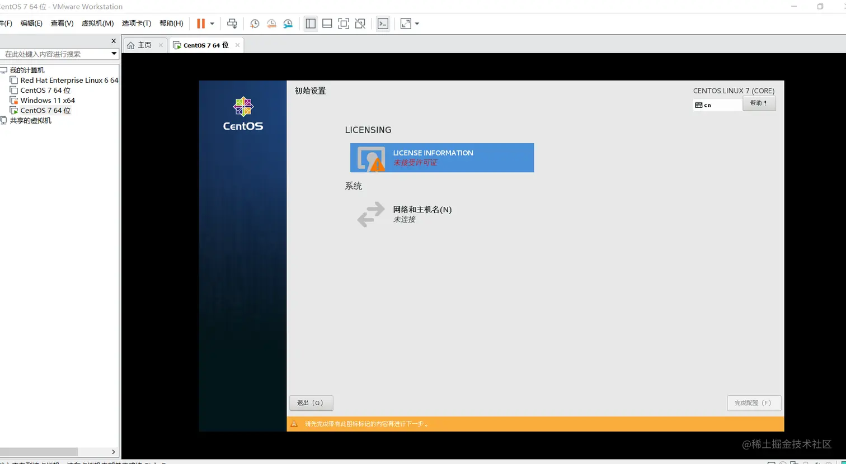The width and height of the screenshot is (846, 464).
Task: Revert to the previous snapshot
Action: 271,23
